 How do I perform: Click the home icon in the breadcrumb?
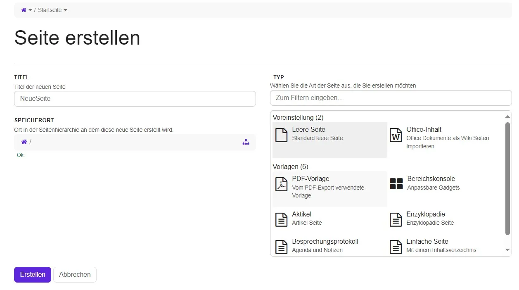click(24, 10)
